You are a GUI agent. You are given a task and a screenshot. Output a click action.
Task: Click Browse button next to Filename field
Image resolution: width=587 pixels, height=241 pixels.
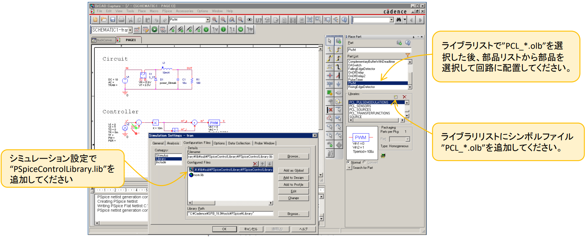pyautogui.click(x=293, y=156)
